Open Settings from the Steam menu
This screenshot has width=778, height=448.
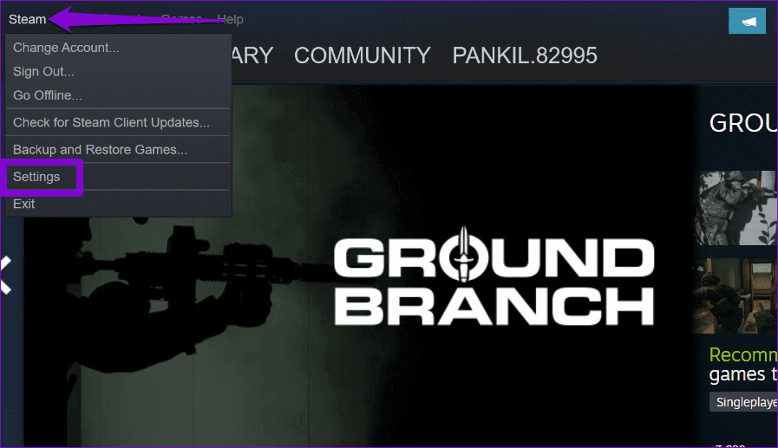tap(118, 177)
